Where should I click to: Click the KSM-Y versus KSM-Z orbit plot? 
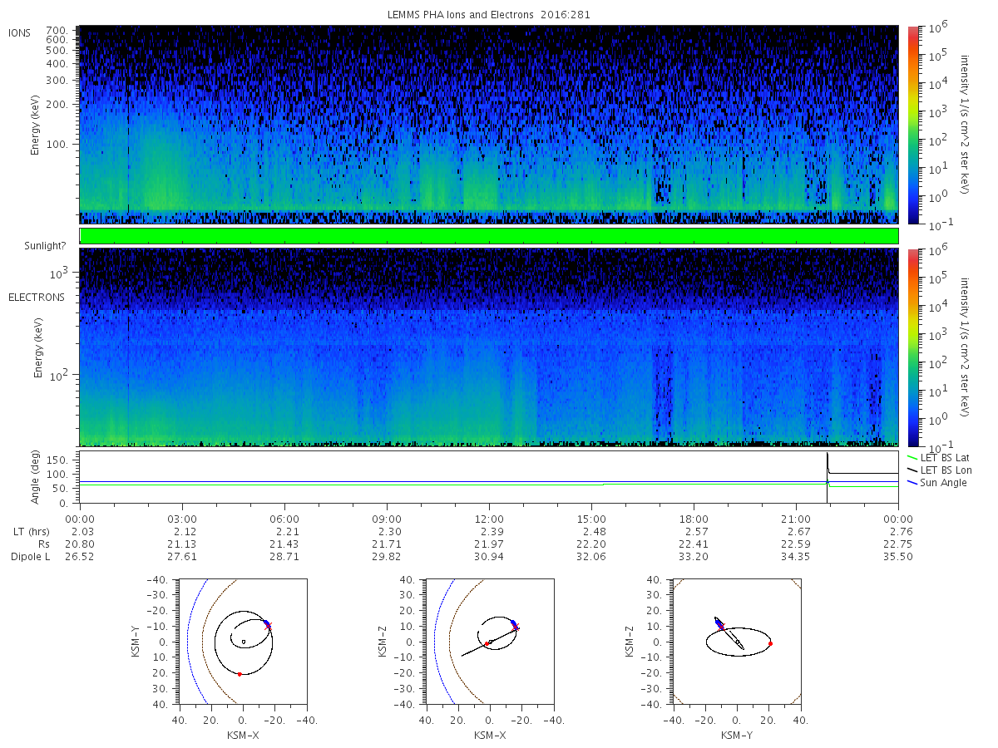click(737, 641)
